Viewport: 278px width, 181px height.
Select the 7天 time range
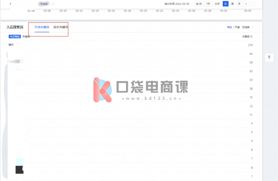[x=208, y=4]
